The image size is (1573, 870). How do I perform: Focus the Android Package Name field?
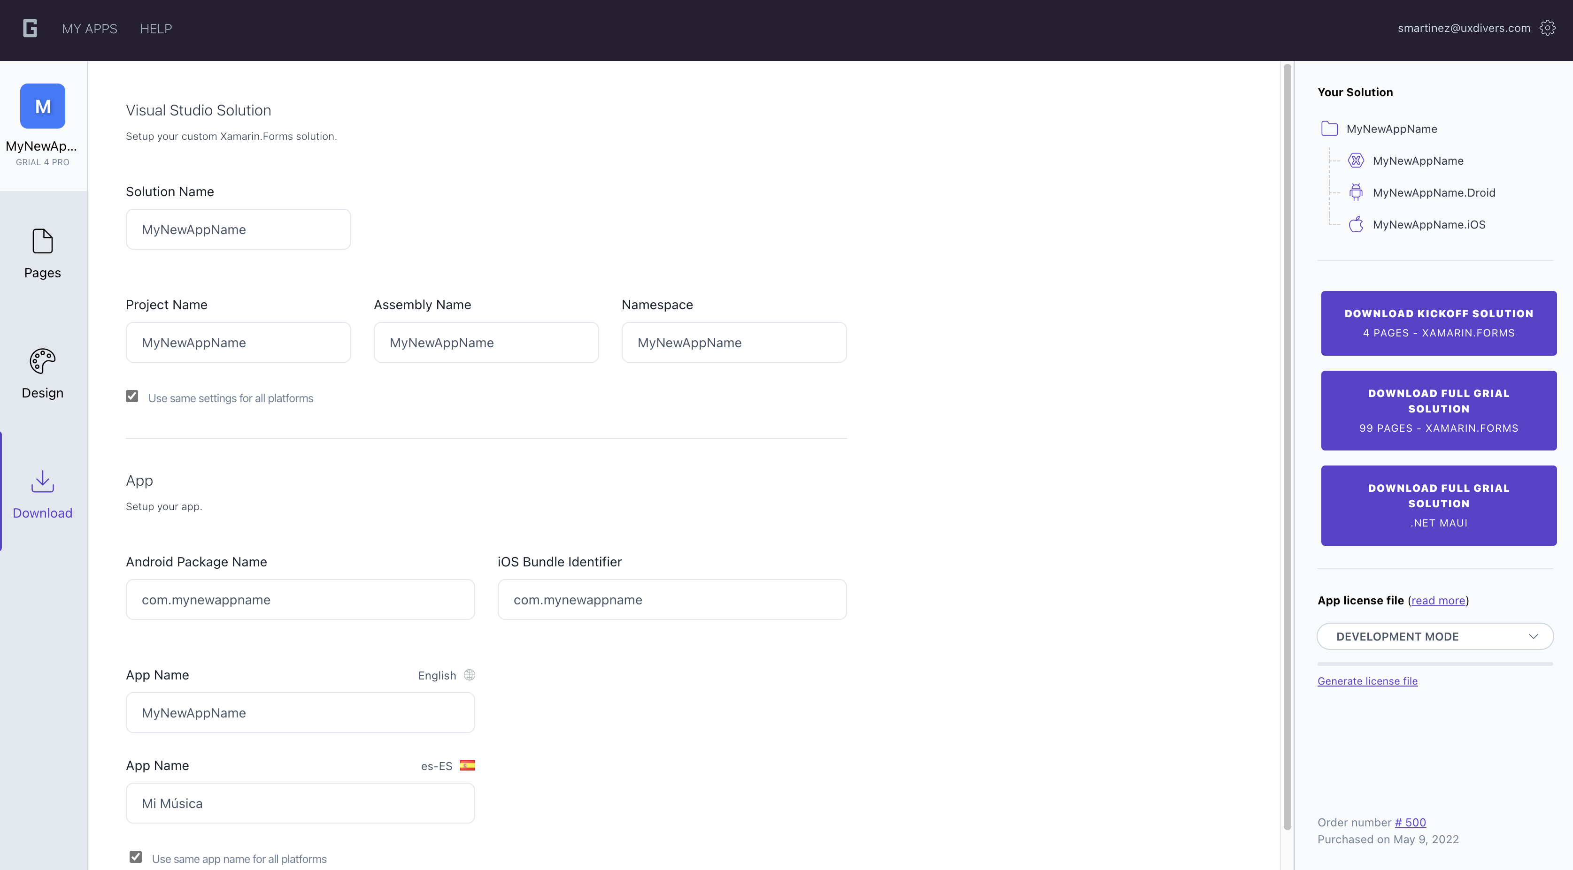(301, 600)
